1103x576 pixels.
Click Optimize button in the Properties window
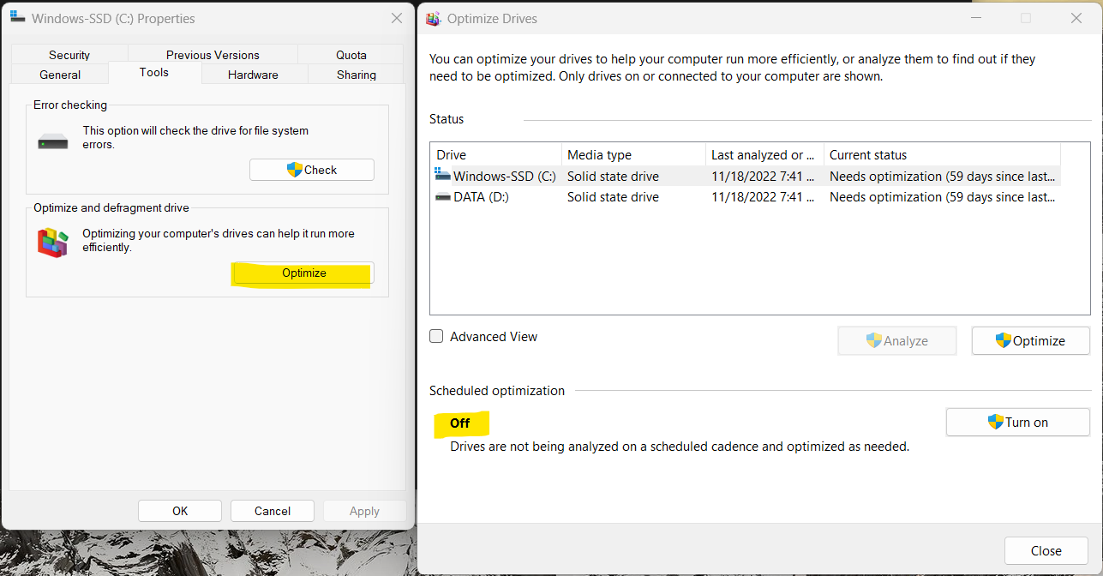pyautogui.click(x=304, y=273)
